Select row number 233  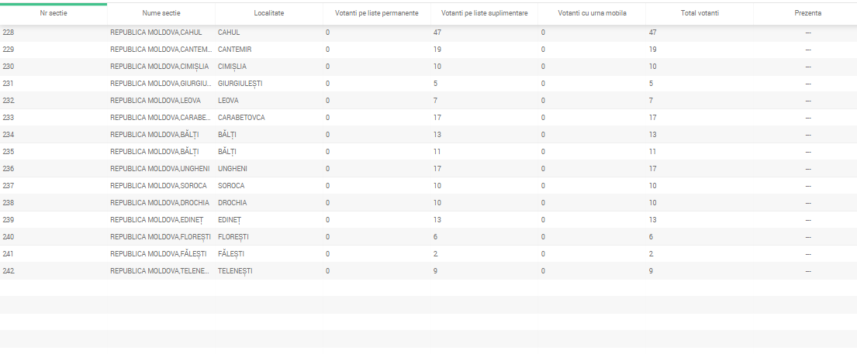click(428, 118)
